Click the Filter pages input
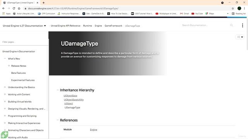This screenshot has height=139, width=248. tap(24, 42)
